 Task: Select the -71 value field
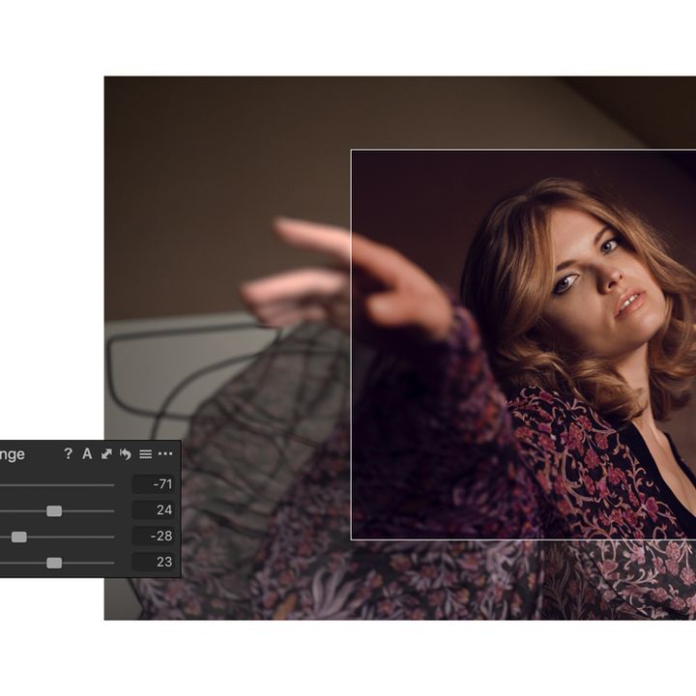153,485
